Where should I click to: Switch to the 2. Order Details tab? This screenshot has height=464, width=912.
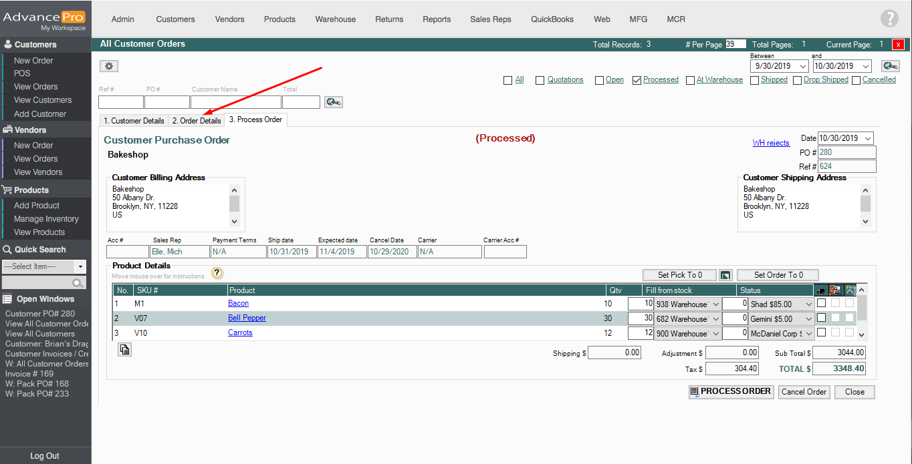point(196,121)
